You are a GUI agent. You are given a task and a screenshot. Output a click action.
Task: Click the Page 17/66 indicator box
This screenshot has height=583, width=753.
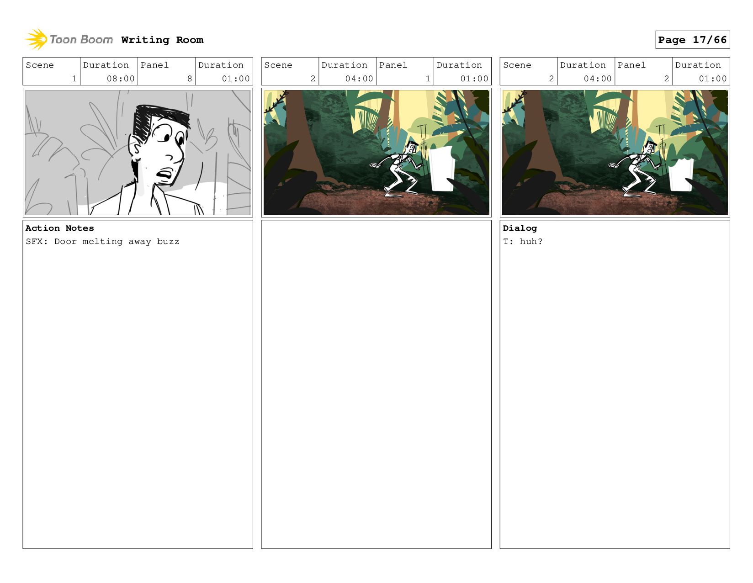[x=692, y=40]
